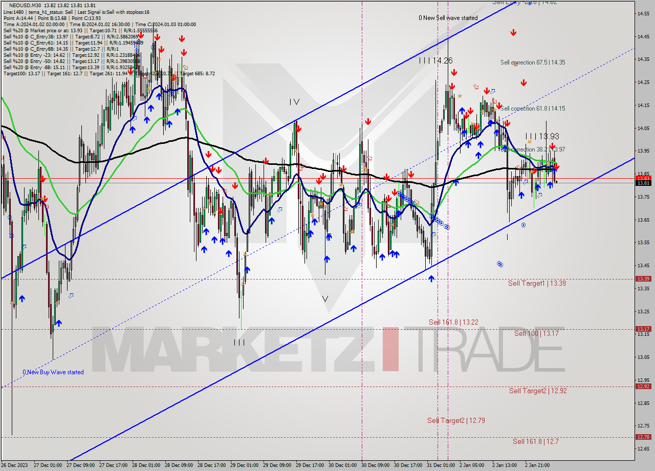Click the 13.65 price axis value
This screenshot has width=655, height=471.
point(643,220)
